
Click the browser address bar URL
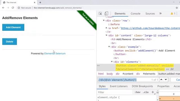[58, 8]
